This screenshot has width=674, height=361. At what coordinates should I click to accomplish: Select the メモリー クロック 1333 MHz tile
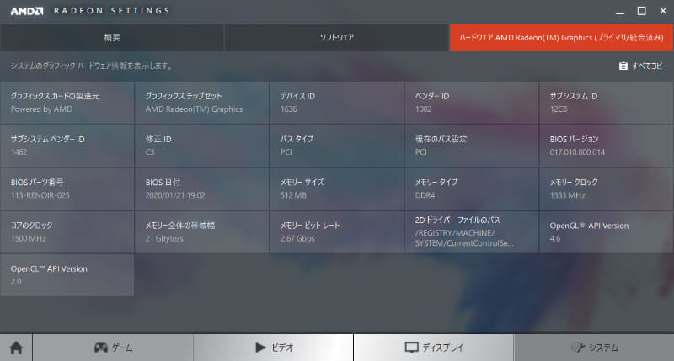click(606, 188)
